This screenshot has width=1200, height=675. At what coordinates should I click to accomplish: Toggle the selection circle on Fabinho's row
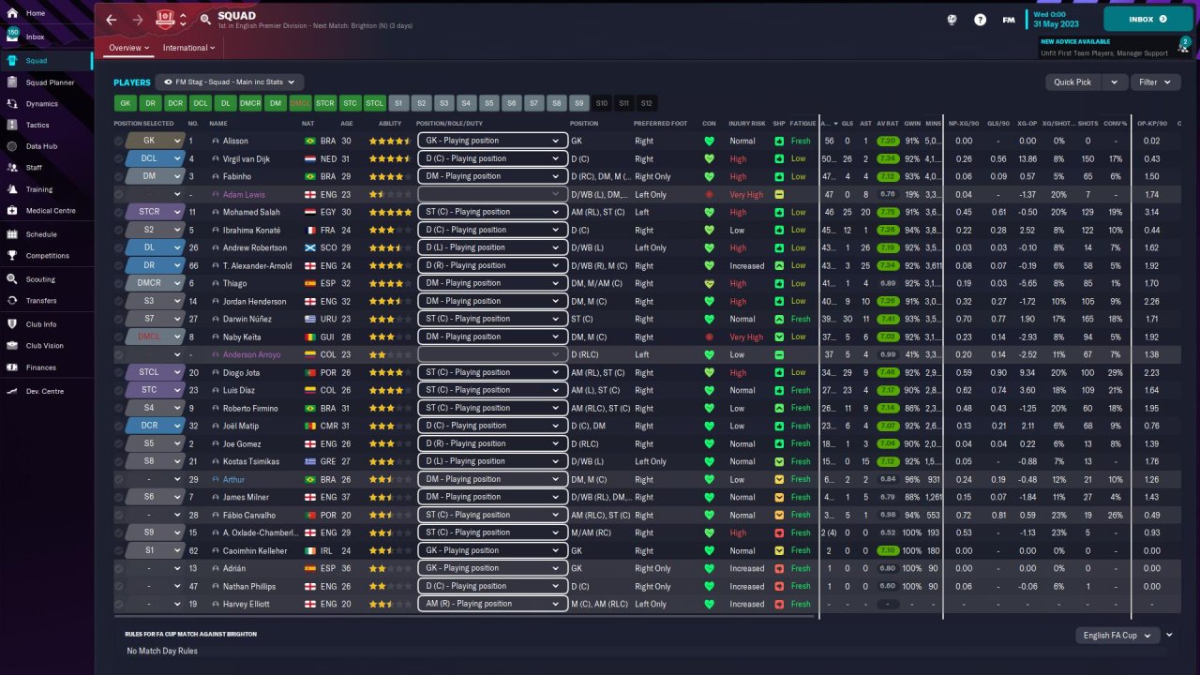click(119, 176)
